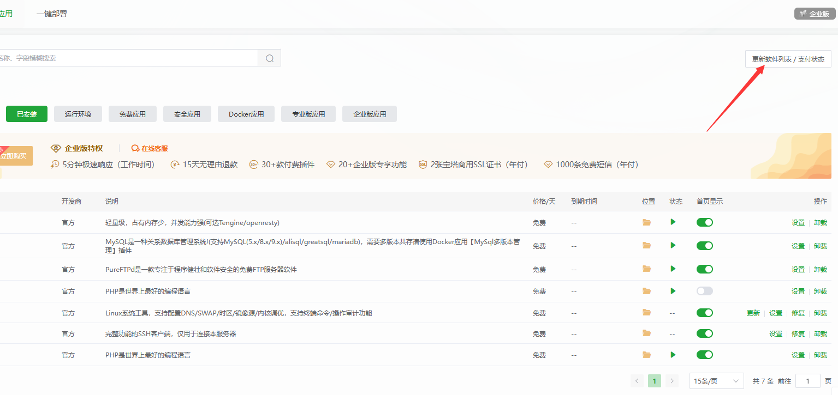Go to previous page arrow in pagination
The width and height of the screenshot is (838, 395).
pos(637,381)
